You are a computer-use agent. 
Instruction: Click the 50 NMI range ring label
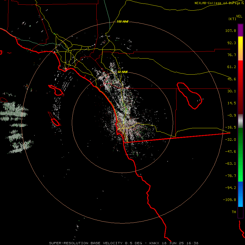pyautogui.click(x=123, y=72)
